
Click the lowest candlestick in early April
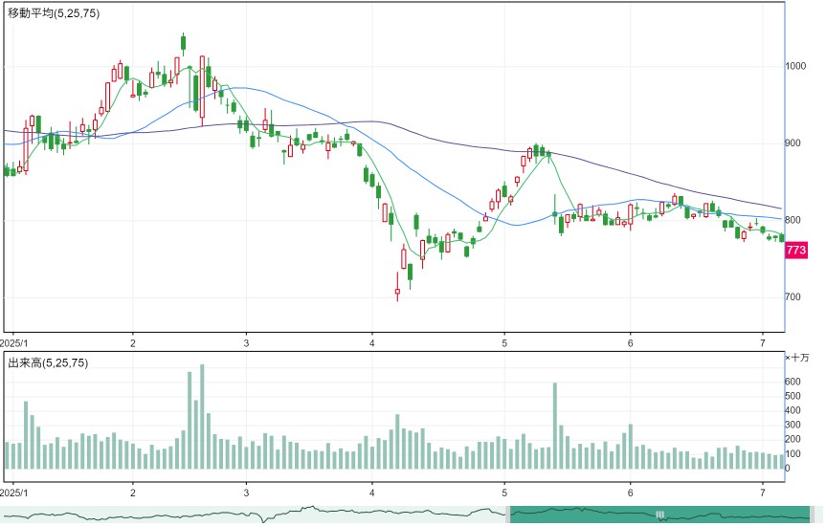click(398, 287)
